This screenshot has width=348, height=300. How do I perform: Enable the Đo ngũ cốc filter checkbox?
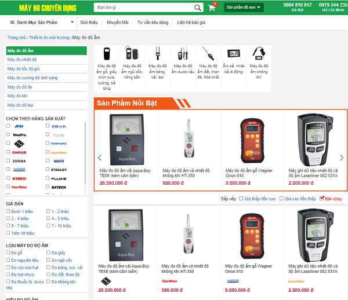tap(48, 259)
